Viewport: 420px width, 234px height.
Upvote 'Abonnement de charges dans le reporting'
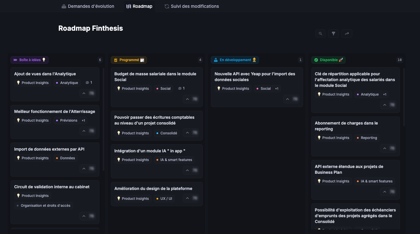pos(384,148)
